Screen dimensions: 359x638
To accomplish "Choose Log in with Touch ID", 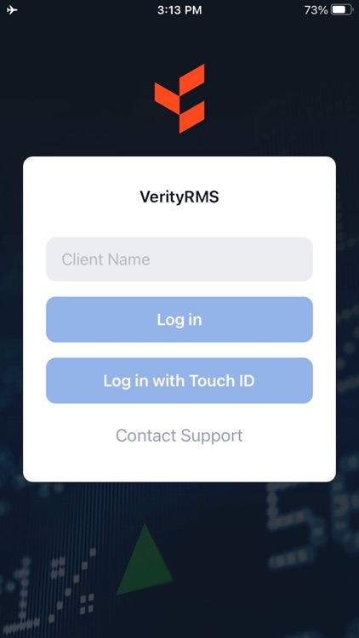I will click(x=179, y=380).
